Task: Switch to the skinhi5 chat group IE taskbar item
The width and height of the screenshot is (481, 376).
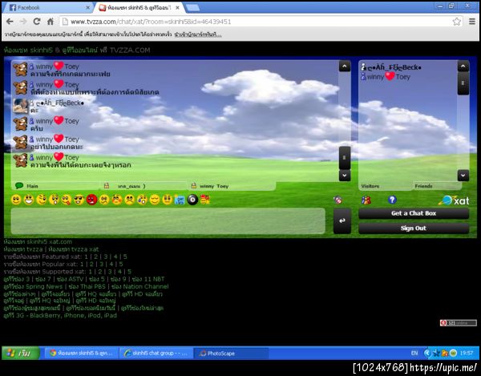Action: click(156, 353)
